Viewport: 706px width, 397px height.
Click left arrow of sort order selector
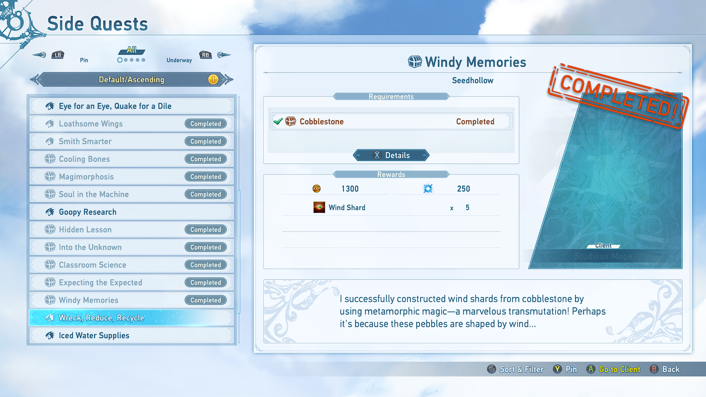35,79
